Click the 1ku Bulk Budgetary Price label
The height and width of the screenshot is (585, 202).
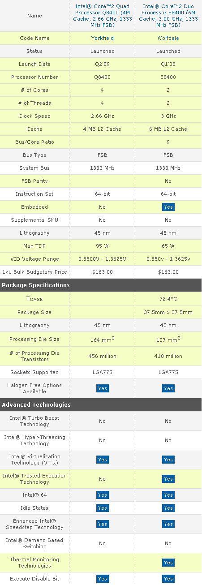pos(34,272)
